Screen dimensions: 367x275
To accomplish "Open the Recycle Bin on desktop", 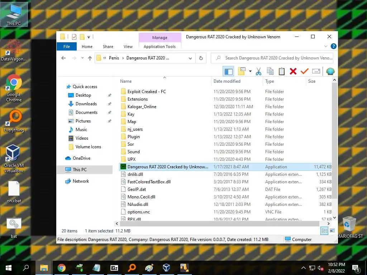I will pyautogui.click(x=349, y=227).
